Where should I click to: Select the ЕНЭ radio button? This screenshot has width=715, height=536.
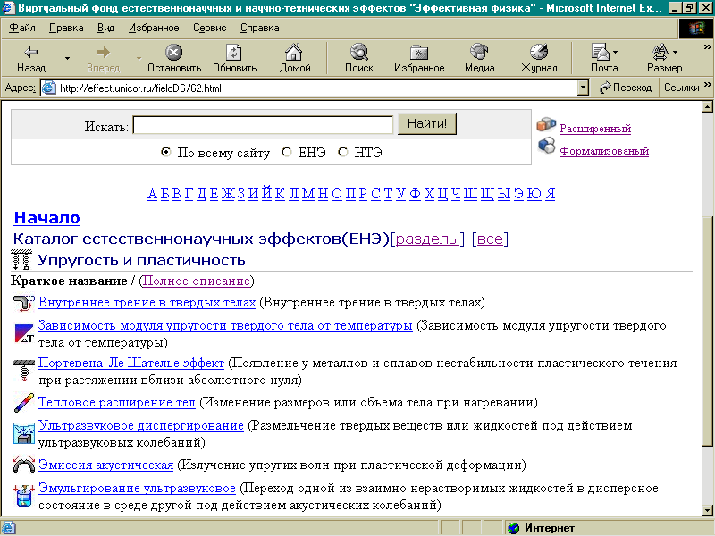click(x=286, y=152)
